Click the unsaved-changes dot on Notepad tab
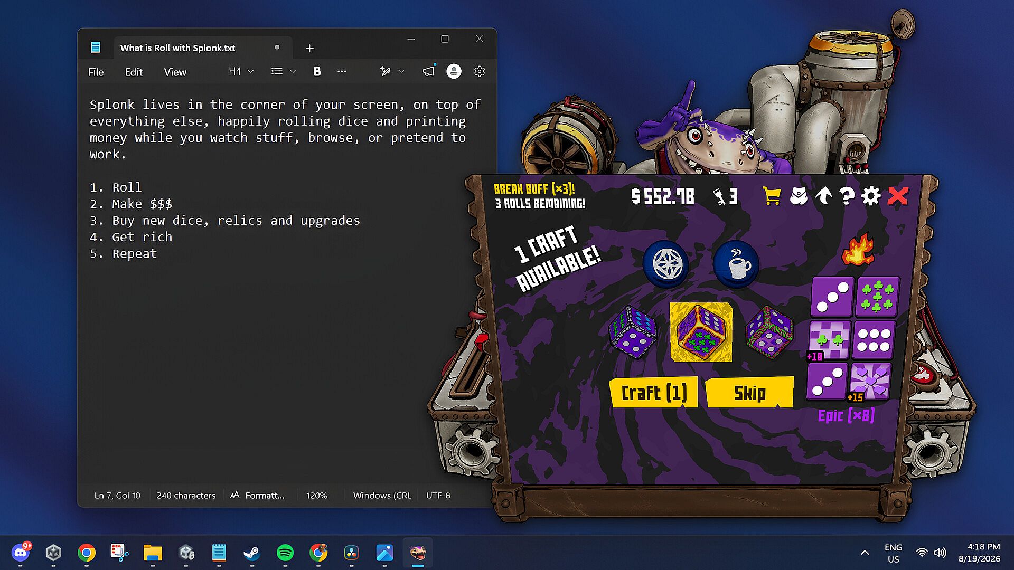Image resolution: width=1014 pixels, height=570 pixels. [277, 47]
